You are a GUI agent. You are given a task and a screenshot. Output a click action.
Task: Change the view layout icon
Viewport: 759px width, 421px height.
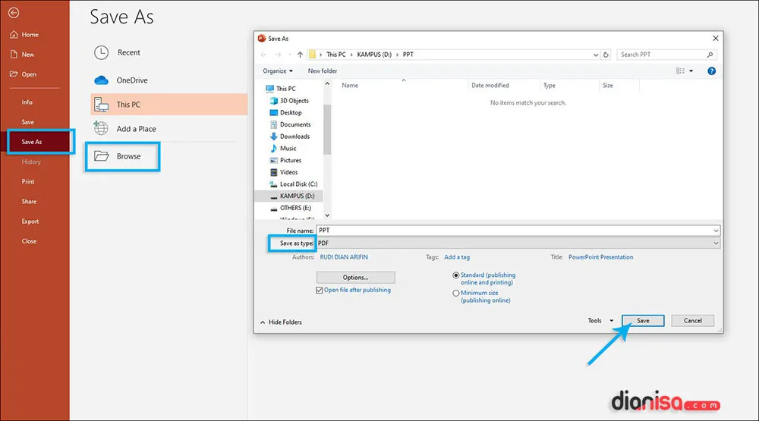[x=680, y=71]
